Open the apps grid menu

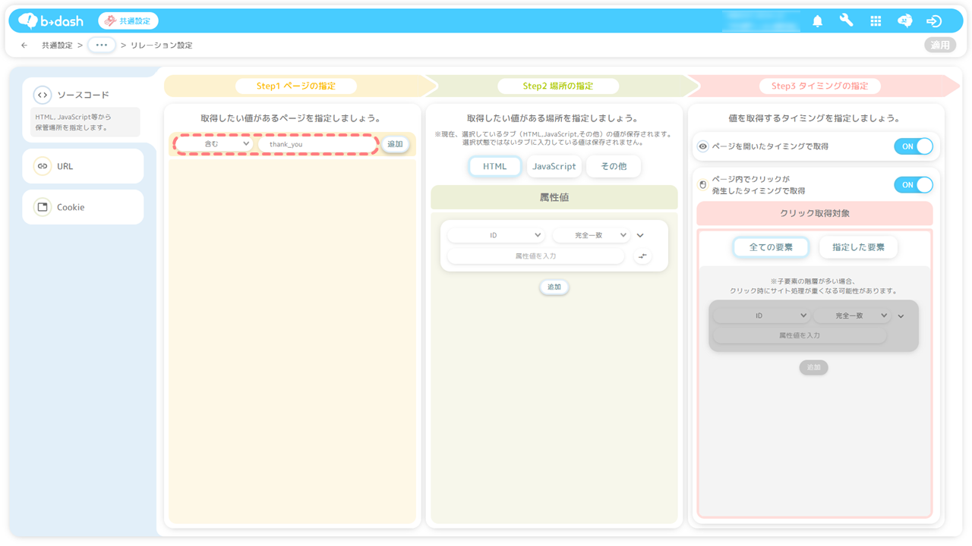(x=876, y=21)
